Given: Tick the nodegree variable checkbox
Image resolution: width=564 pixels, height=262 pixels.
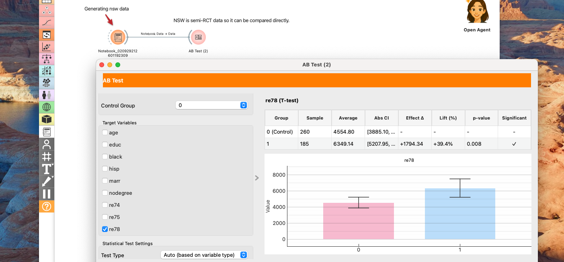Looking at the screenshot, I should (x=105, y=193).
